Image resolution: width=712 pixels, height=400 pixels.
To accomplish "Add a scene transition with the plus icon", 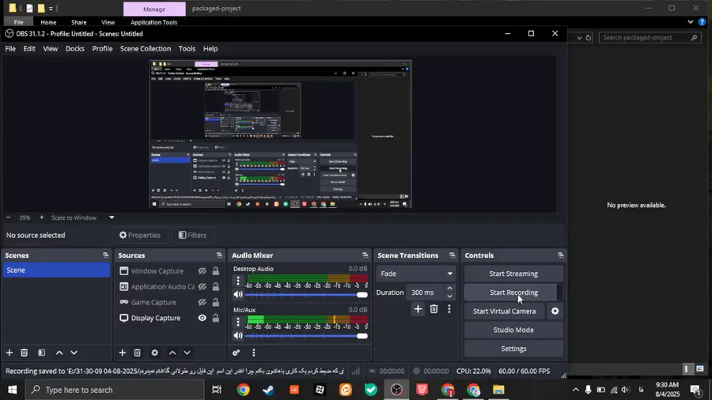I will pyautogui.click(x=418, y=309).
